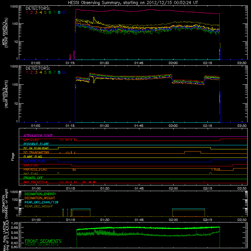
Task: Click REAR SEGMENTS legend in livetime panel
Action: pyautogui.click(x=42, y=244)
